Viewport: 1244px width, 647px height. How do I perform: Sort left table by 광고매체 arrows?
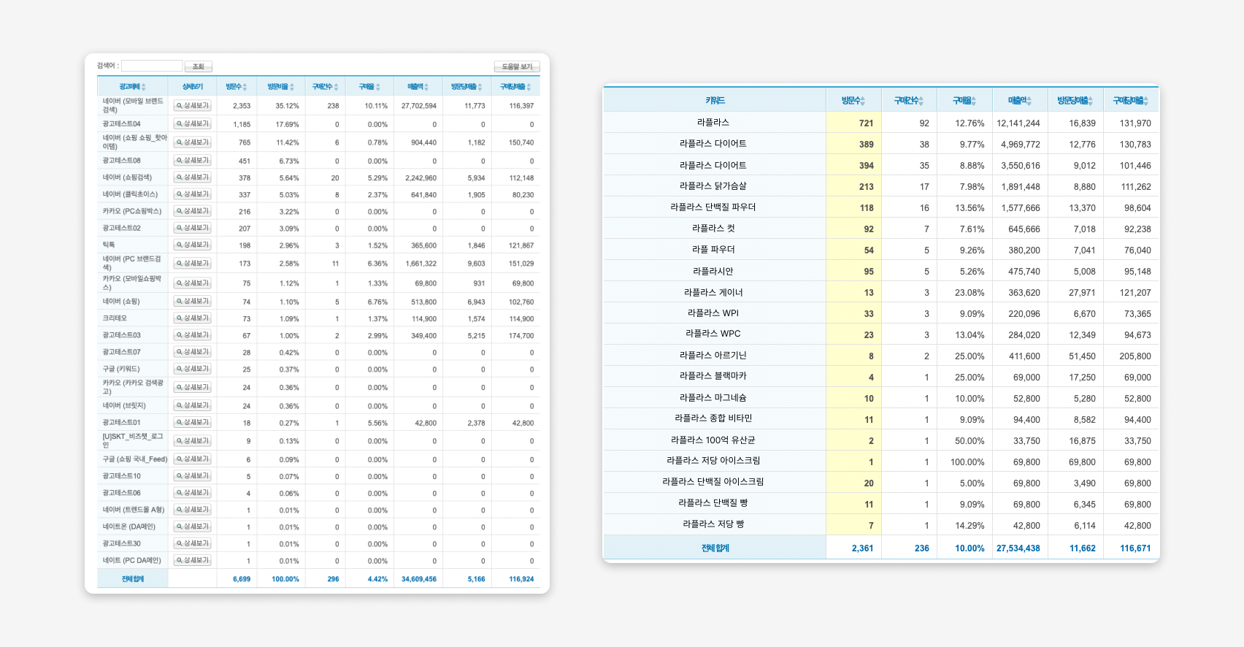pyautogui.click(x=144, y=87)
